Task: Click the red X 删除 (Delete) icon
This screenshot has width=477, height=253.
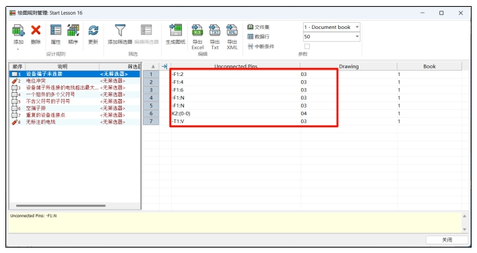Action: pos(36,30)
